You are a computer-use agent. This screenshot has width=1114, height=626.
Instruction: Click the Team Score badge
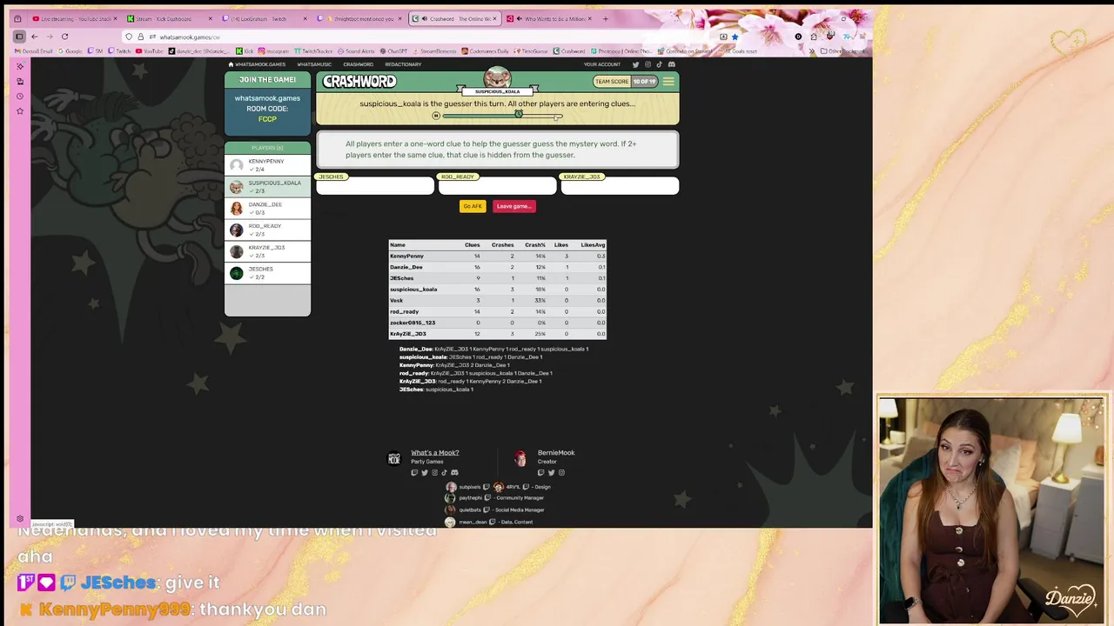[625, 82]
